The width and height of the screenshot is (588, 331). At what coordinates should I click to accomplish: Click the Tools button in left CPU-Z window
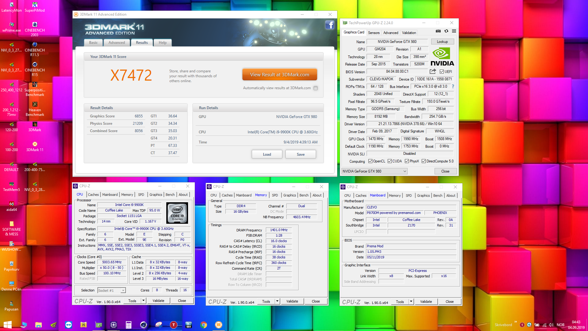coord(132,301)
